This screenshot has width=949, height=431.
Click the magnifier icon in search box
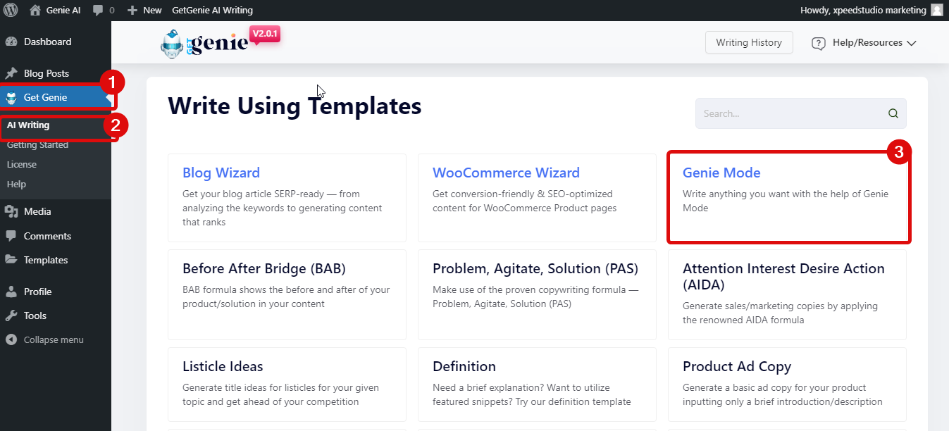point(893,113)
